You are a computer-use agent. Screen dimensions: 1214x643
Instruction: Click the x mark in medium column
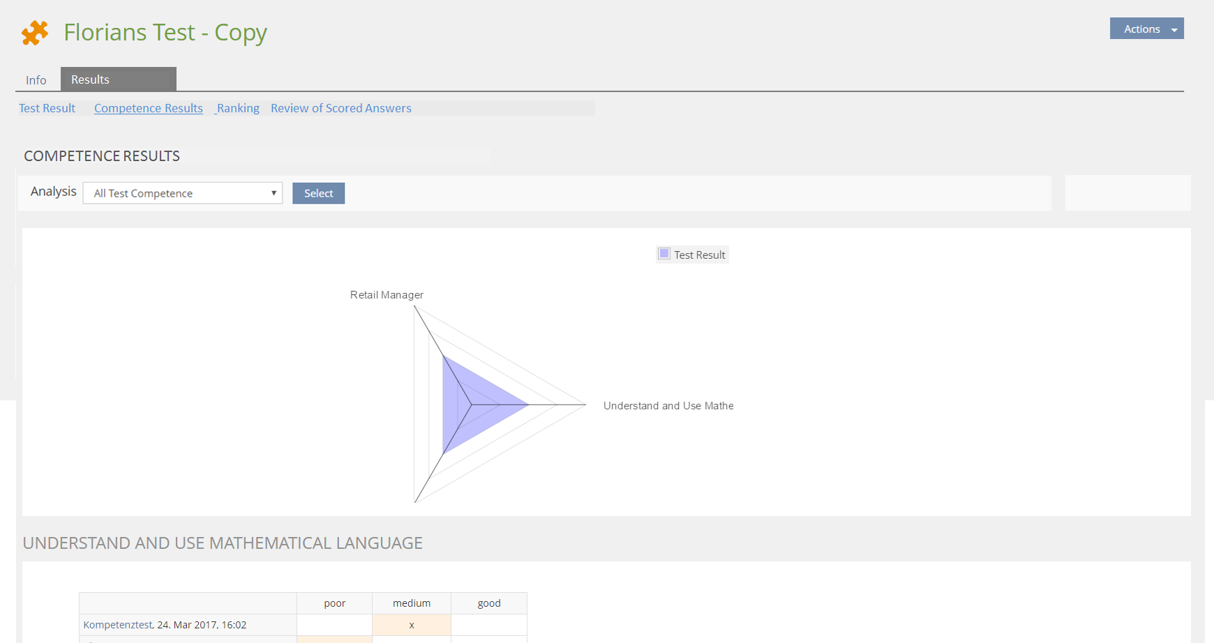point(412,625)
